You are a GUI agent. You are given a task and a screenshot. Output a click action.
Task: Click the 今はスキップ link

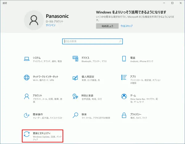pos(126,26)
